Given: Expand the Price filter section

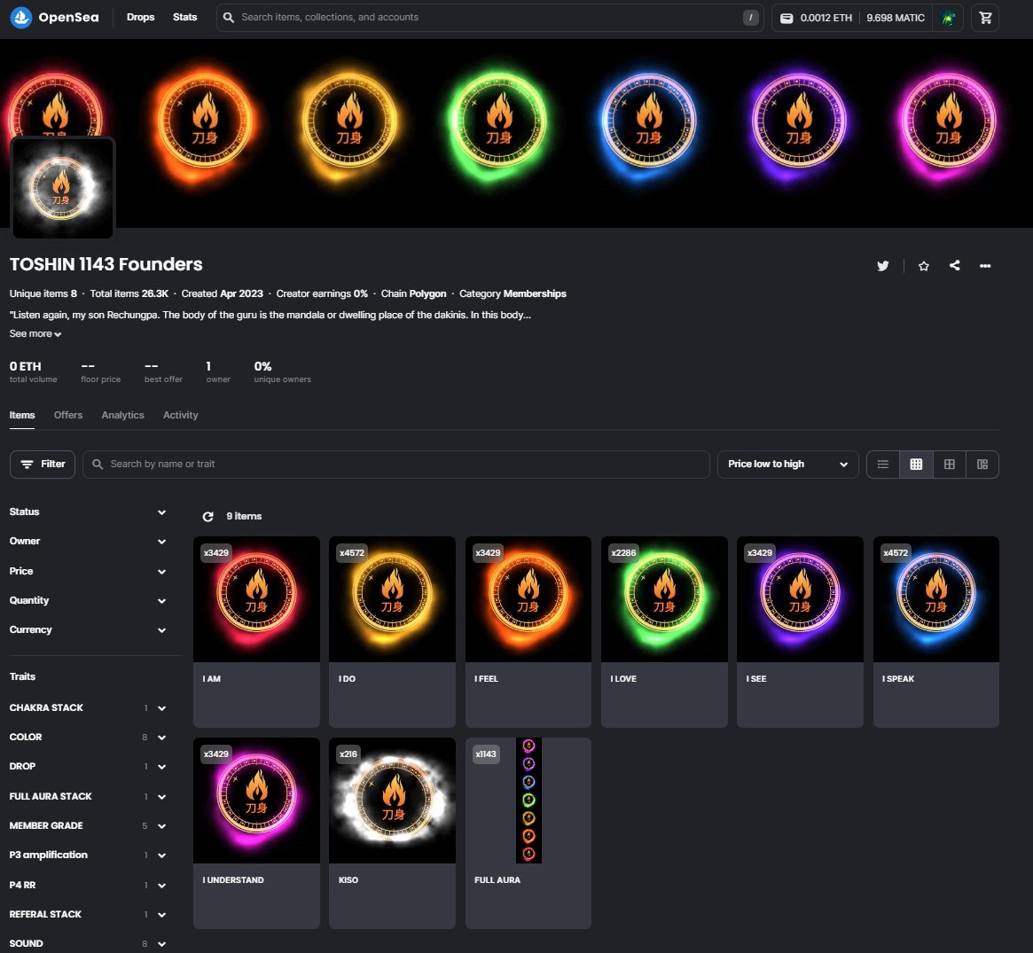Looking at the screenshot, I should (x=89, y=571).
